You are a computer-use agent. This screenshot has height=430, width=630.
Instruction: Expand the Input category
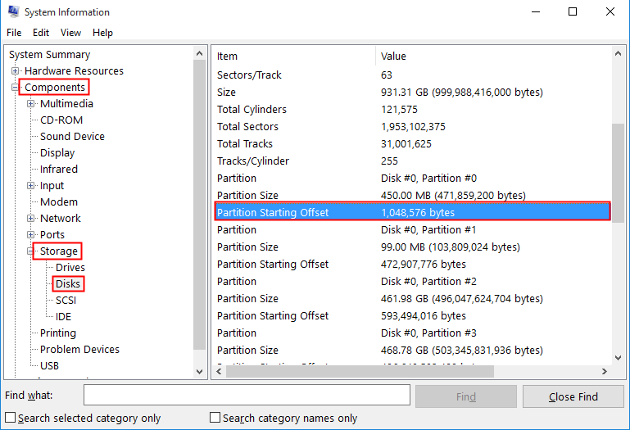tap(30, 186)
